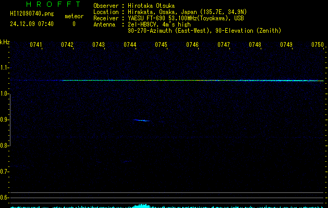The height and width of the screenshot is (208, 328).
Task: Click the 0.8 kHz frequency label
Action: tap(4, 146)
